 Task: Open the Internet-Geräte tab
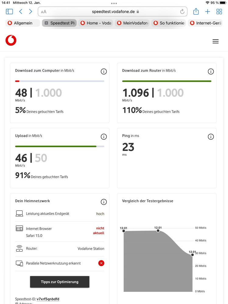[205, 23]
